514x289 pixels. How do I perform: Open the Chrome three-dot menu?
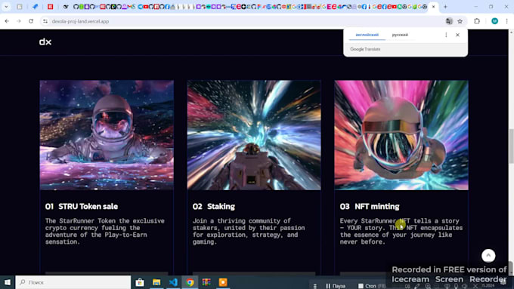[x=506, y=21]
